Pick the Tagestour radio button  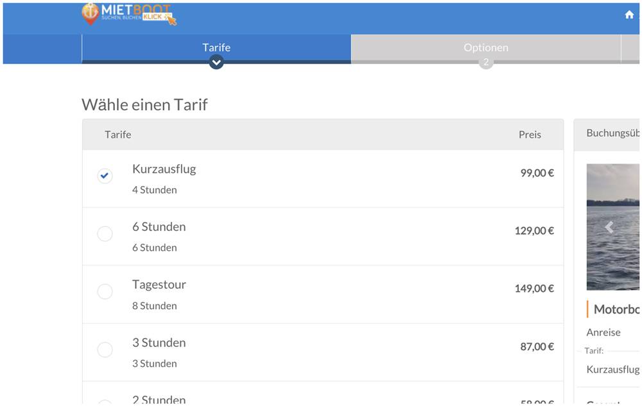point(105,292)
